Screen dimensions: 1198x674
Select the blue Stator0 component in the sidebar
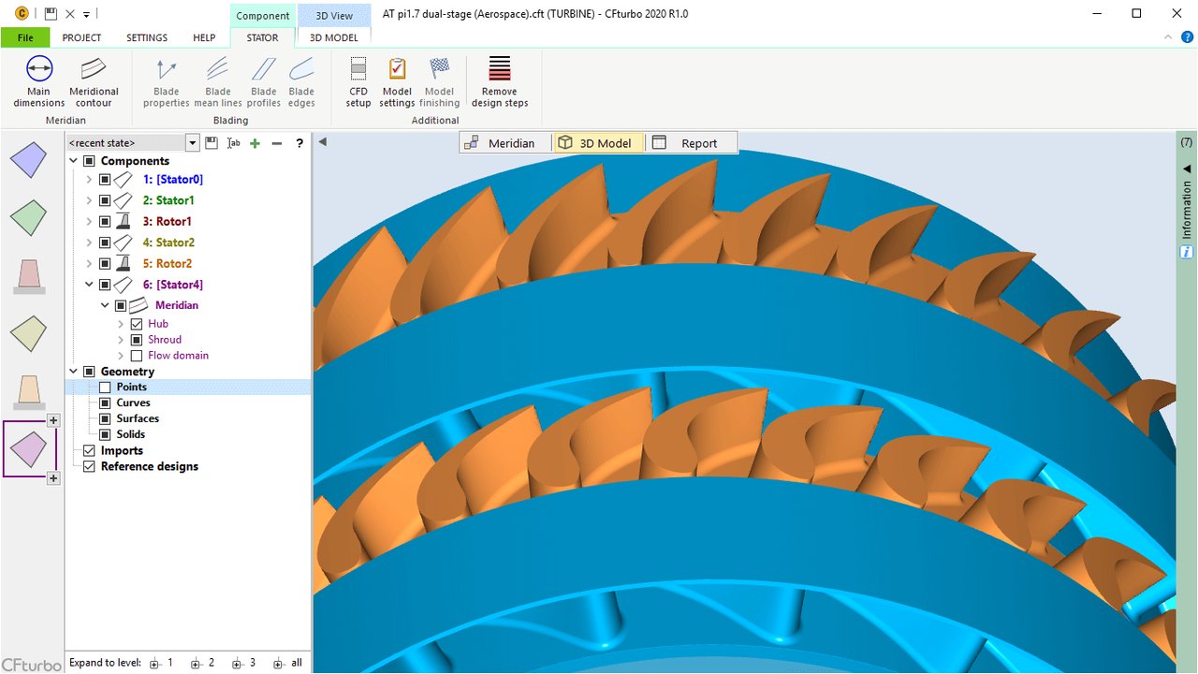[x=28, y=160]
